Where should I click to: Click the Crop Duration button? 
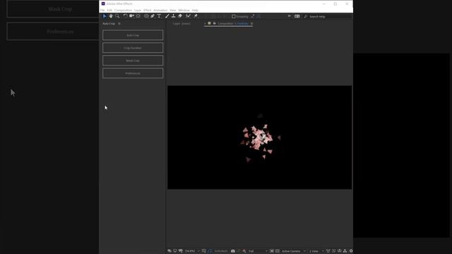pyautogui.click(x=133, y=48)
